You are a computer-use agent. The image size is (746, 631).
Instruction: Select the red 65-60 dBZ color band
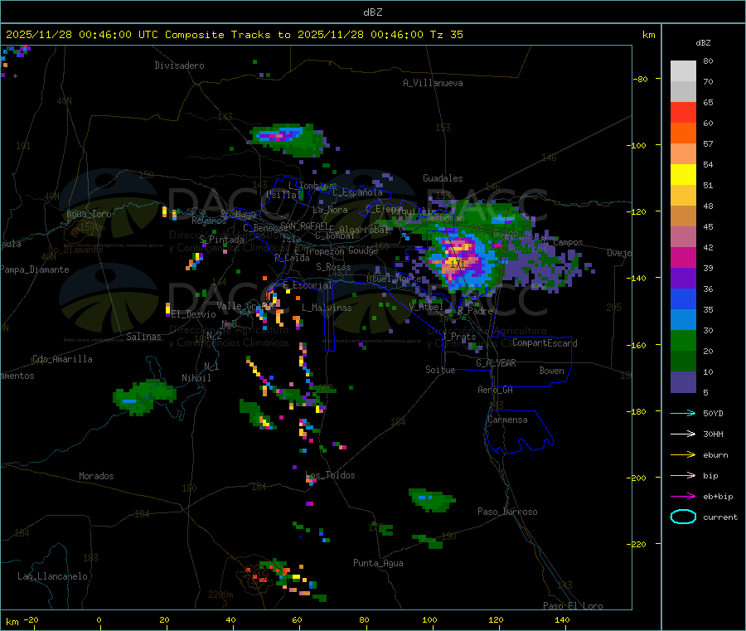coord(683,112)
